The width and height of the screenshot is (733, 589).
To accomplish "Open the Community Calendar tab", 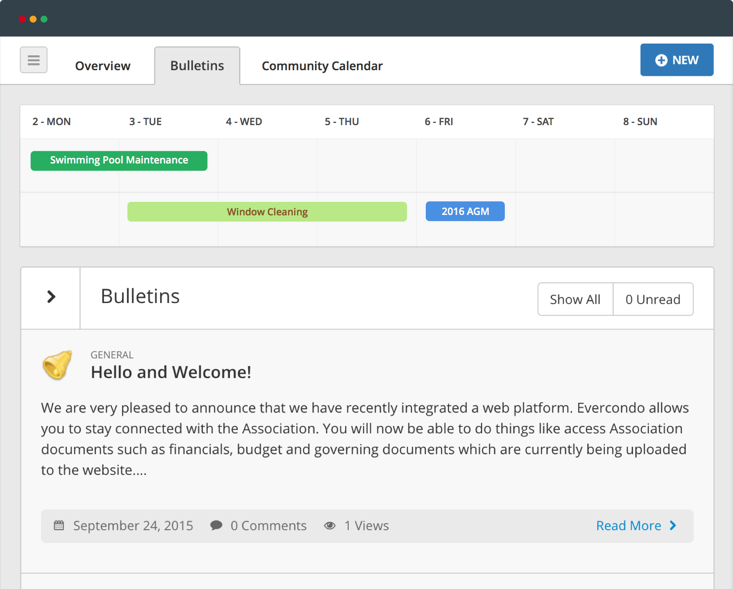I will point(322,66).
